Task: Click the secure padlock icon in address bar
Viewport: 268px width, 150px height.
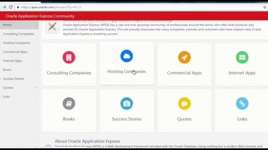Action: point(18,7)
